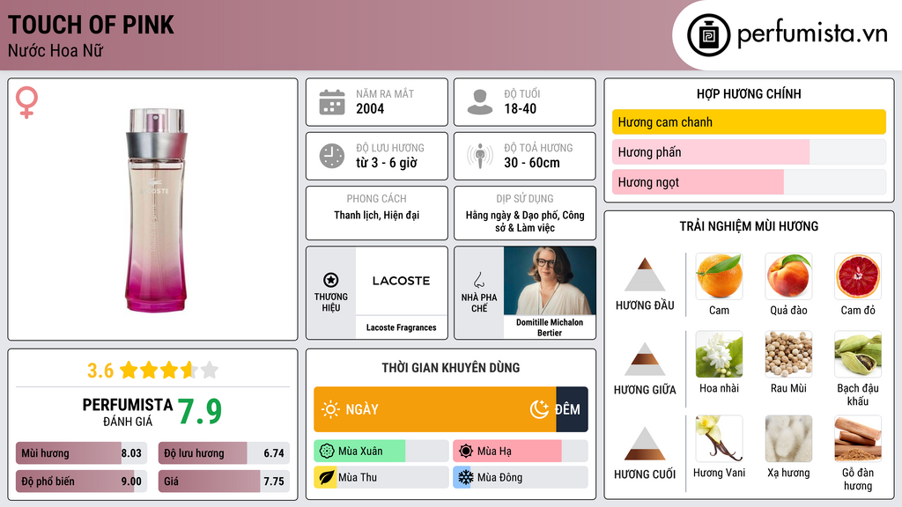Click the sillage icon beside Độ toả hương
This screenshot has height=507, width=902.
[x=480, y=156]
